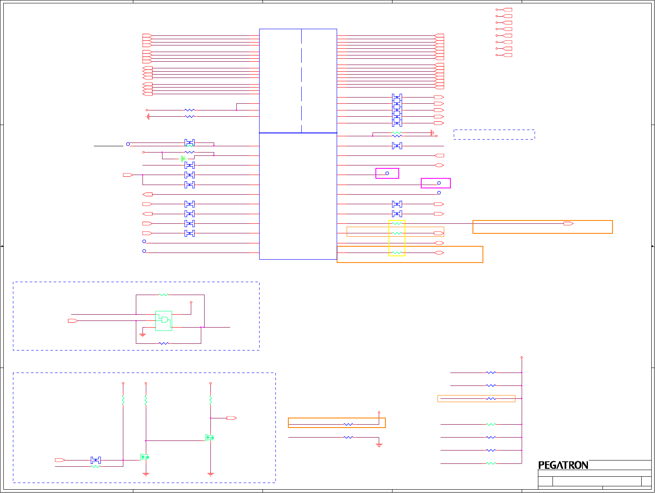655x493 pixels.
Task: Select the green buffer triangle left of the IC
Action: tap(183, 159)
